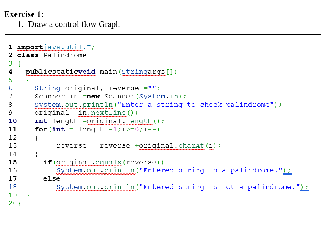
Task: Click the 'importjava.util.*;' line
Action: point(56,47)
